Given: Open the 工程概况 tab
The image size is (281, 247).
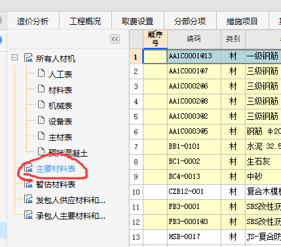Looking at the screenshot, I should (x=85, y=21).
